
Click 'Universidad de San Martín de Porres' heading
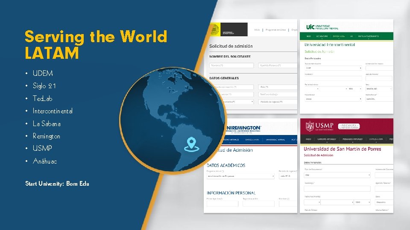342,149
